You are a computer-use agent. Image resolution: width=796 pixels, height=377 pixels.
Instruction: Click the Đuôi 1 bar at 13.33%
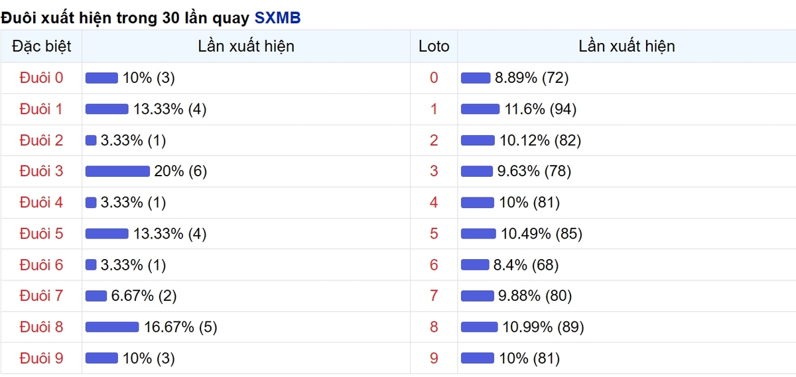[x=107, y=109]
